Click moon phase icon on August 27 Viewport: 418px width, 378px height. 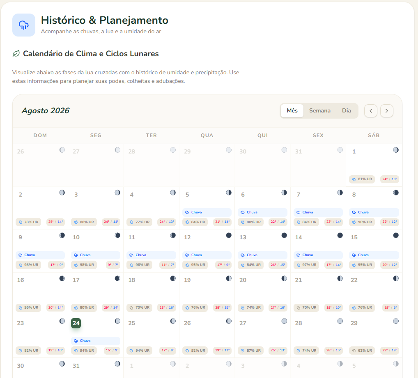[x=284, y=321]
